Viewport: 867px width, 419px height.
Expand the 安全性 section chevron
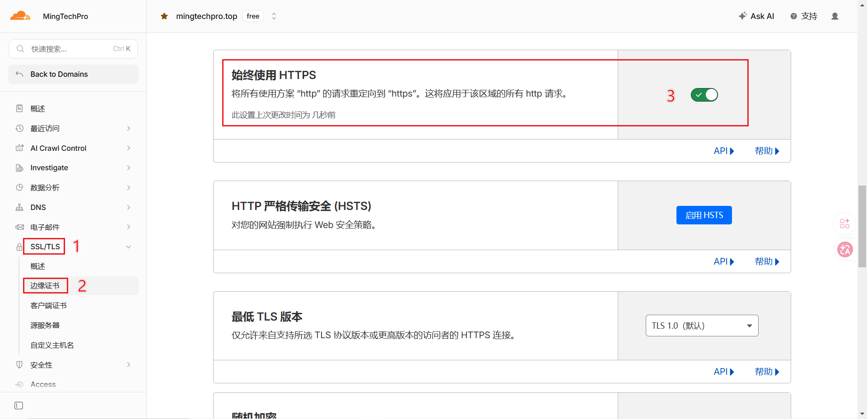coord(129,365)
